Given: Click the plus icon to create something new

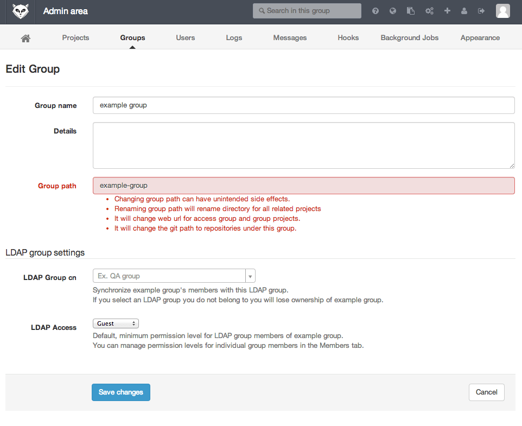Looking at the screenshot, I should (x=447, y=10).
